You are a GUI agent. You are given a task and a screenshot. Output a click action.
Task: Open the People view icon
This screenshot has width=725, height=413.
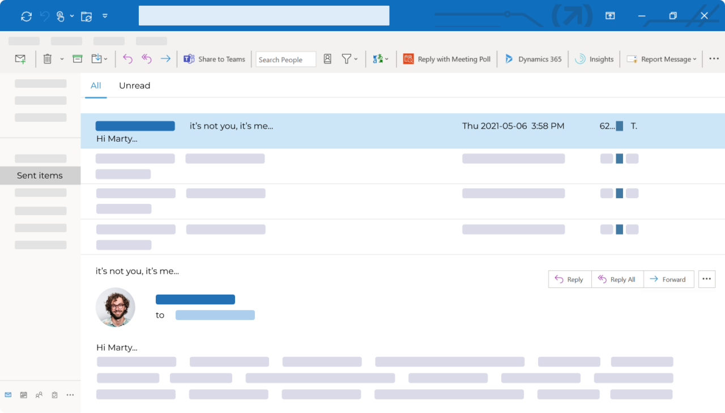(39, 395)
